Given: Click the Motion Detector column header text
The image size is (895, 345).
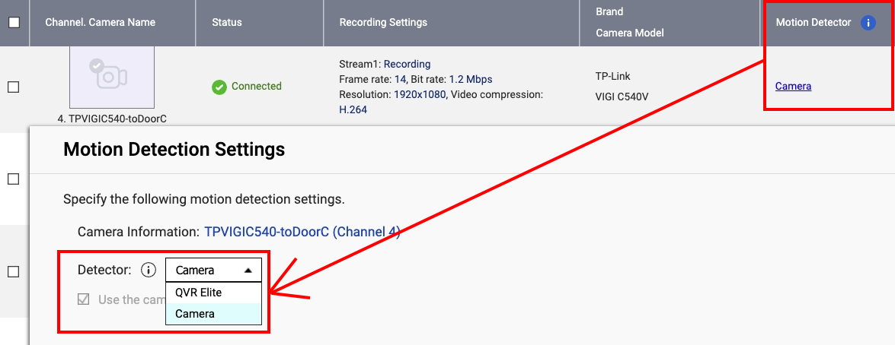Looking at the screenshot, I should click(813, 22).
